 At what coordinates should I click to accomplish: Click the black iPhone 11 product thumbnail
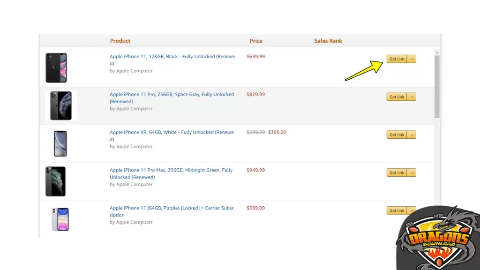[x=56, y=67]
